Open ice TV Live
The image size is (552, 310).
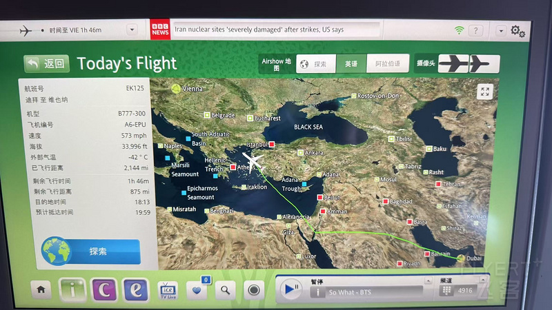pos(168,290)
